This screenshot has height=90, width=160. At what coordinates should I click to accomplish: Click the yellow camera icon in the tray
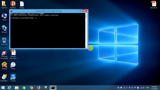click(x=121, y=88)
